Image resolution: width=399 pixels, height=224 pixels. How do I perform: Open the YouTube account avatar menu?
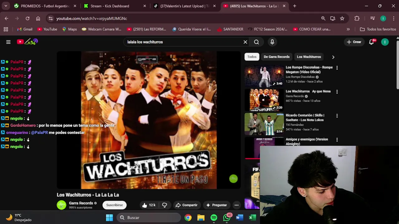tap(385, 42)
